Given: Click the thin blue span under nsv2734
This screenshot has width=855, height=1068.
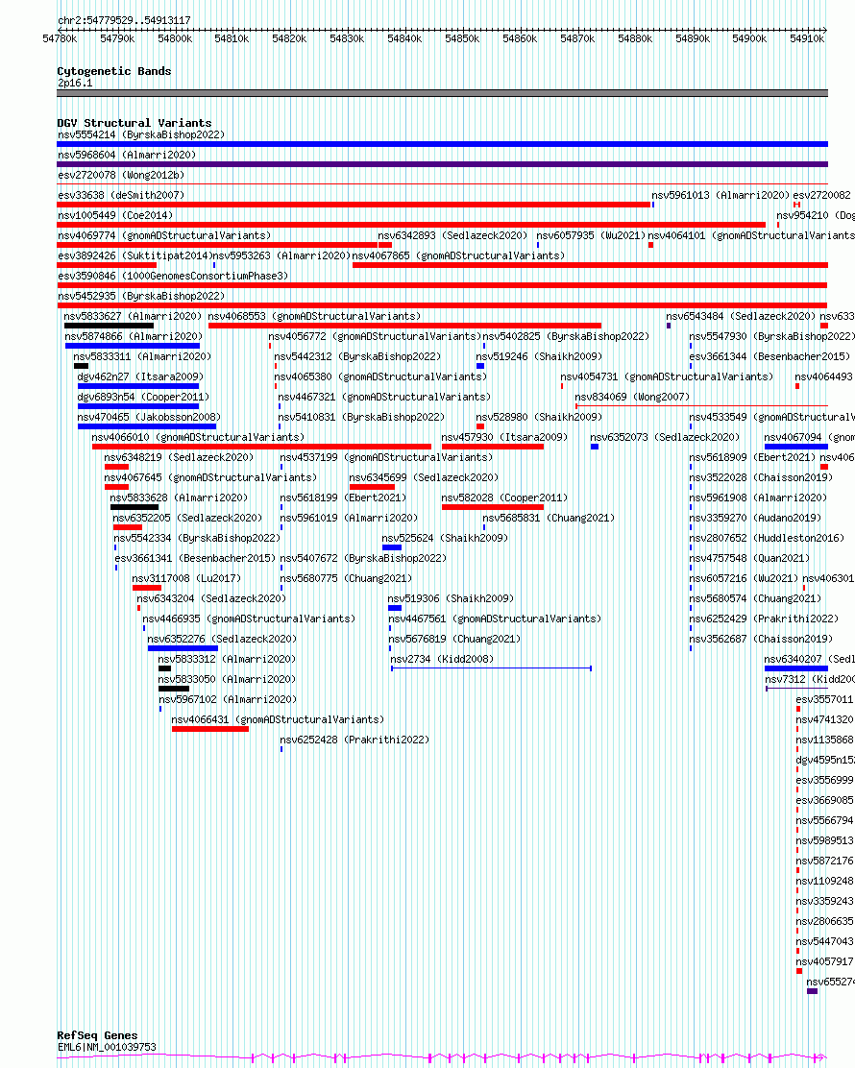Looking at the screenshot, I should click(491, 668).
